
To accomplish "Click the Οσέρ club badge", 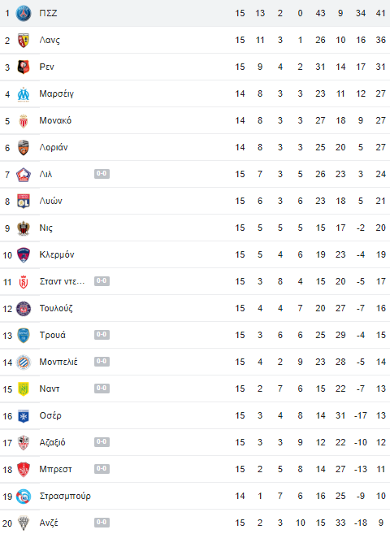I will 24,416.
